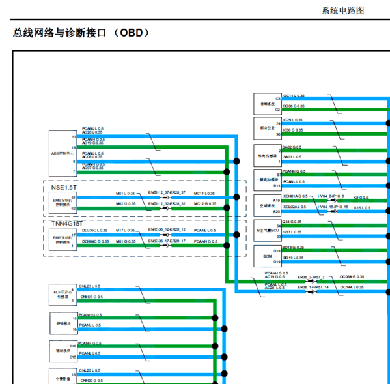This screenshot has width=390, height=384.
Task: Click wire label Q34 G 0.35
Action: pyautogui.click(x=292, y=222)
